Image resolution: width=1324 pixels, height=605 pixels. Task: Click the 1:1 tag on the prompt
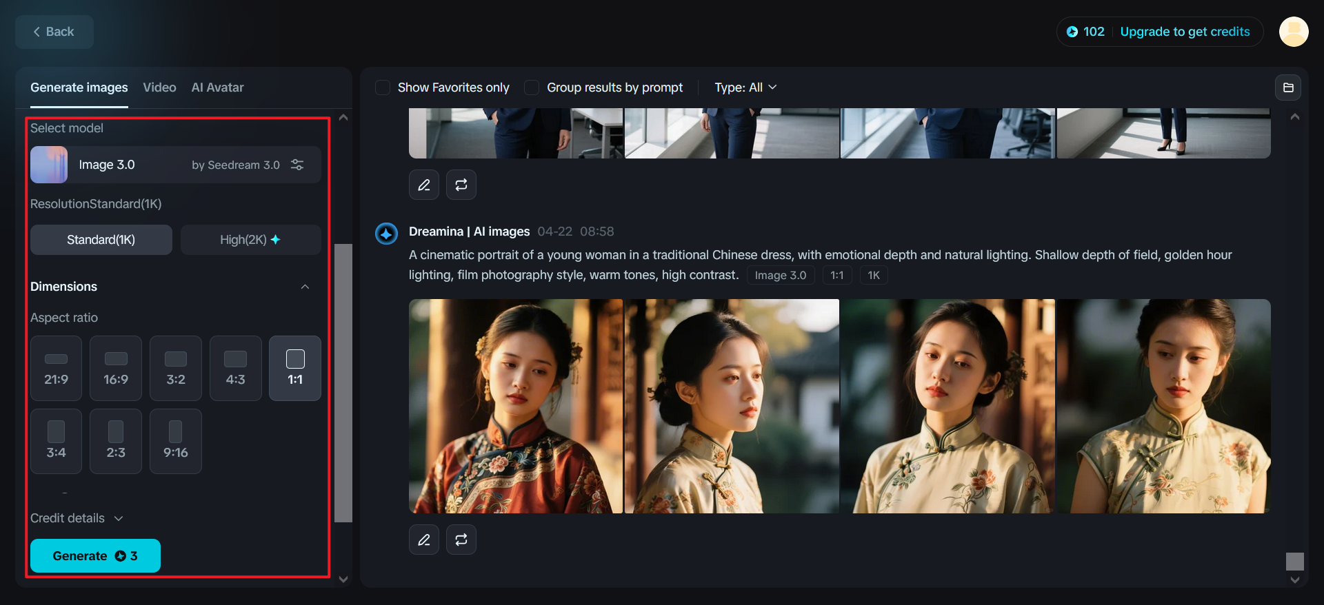click(837, 275)
